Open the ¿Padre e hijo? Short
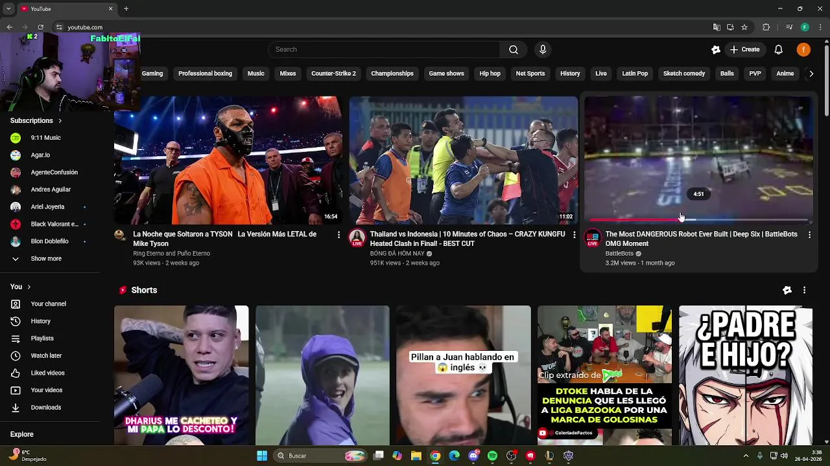This screenshot has width=830, height=466. coord(745,375)
